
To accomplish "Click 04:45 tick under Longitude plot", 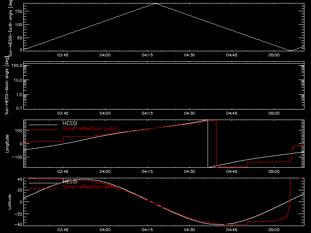I will (232, 172).
